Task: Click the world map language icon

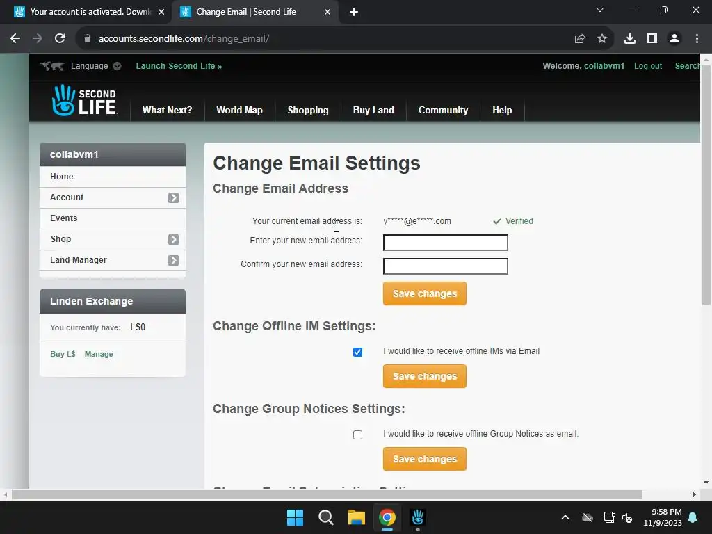Action: [51, 66]
